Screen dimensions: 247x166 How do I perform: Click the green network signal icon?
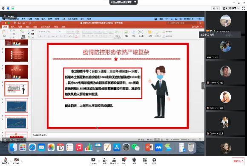[x=13, y=9]
